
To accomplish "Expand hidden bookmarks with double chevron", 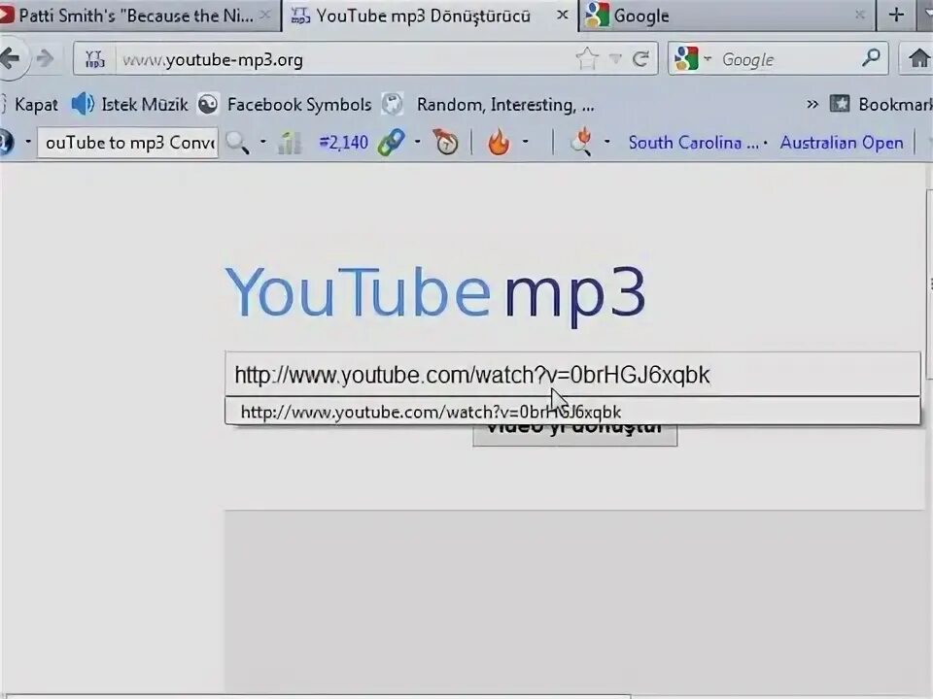I will pyautogui.click(x=812, y=105).
